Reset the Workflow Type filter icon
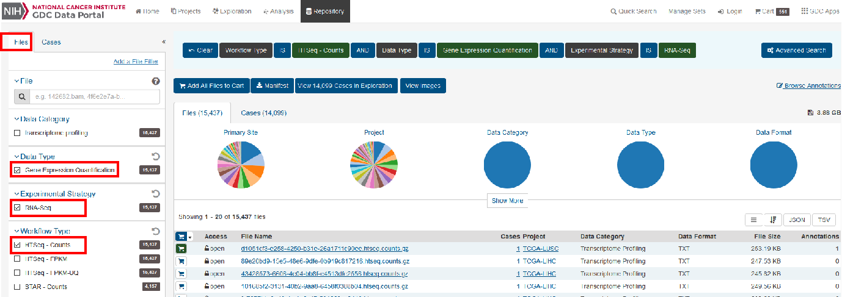 pyautogui.click(x=155, y=231)
